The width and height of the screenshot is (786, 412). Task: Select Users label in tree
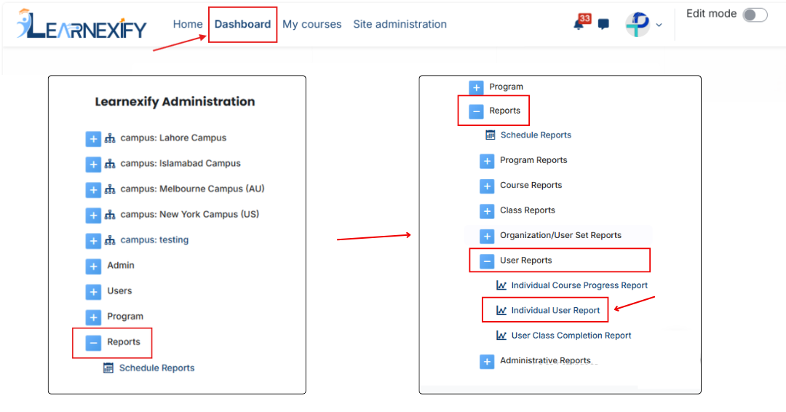pyautogui.click(x=119, y=290)
